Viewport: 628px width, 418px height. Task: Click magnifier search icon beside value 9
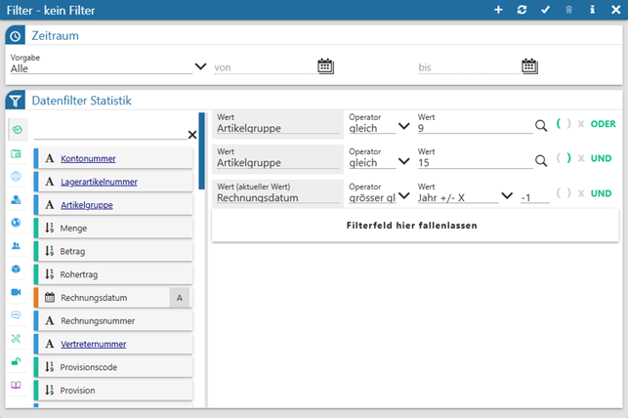pyautogui.click(x=541, y=126)
